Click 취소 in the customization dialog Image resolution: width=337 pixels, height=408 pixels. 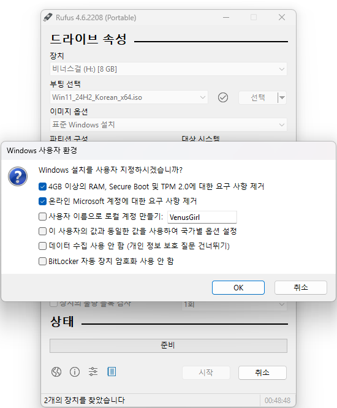pos(301,287)
